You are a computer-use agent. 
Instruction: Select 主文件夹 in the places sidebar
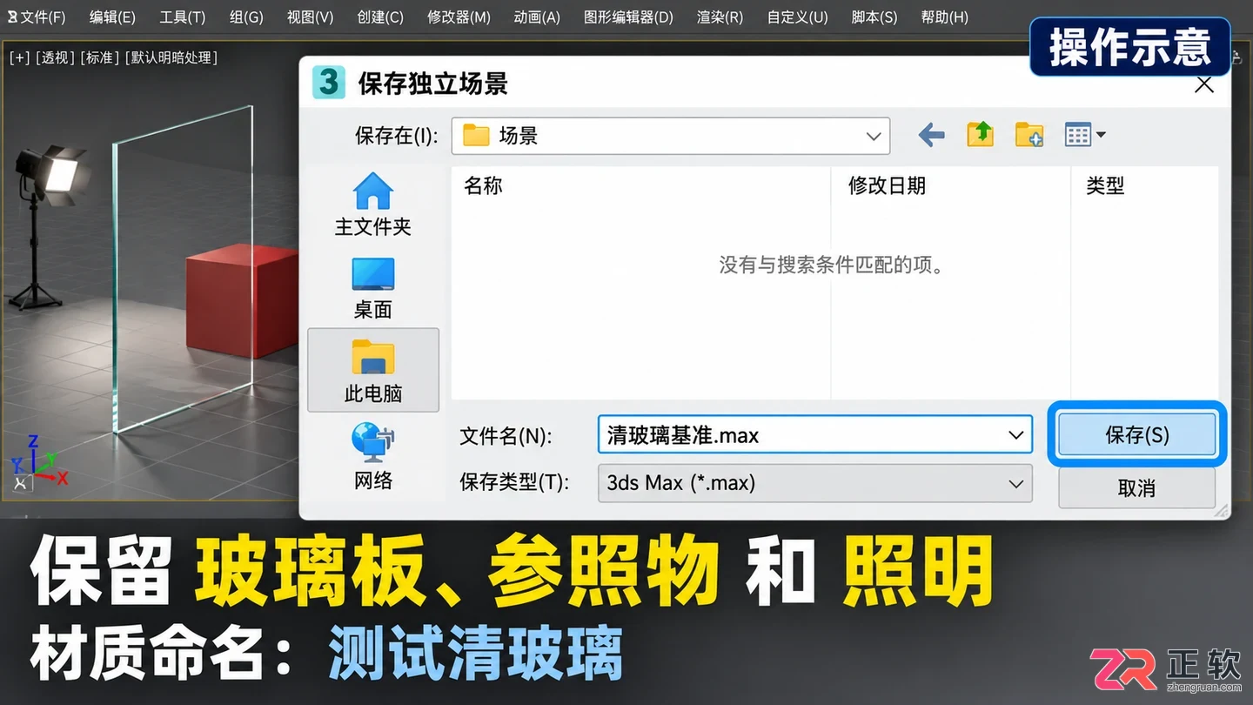point(373,205)
